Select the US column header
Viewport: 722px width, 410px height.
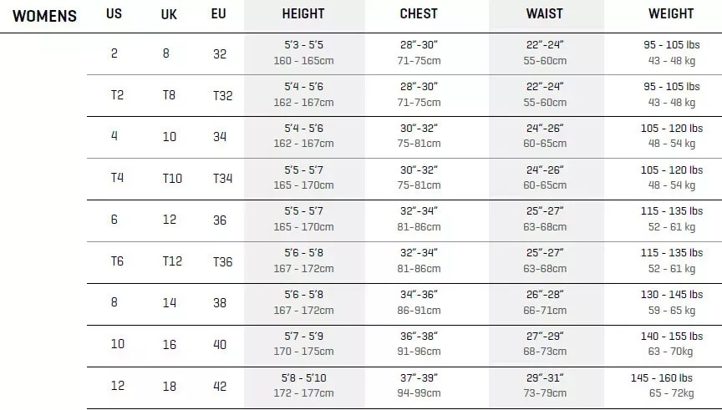click(x=114, y=14)
